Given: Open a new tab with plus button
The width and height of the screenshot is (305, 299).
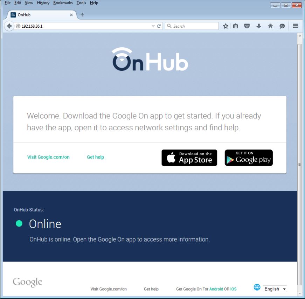Looking at the screenshot, I should (x=82, y=15).
